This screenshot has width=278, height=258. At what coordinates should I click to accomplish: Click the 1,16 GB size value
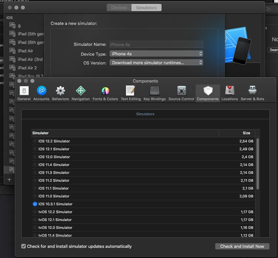tap(247, 228)
